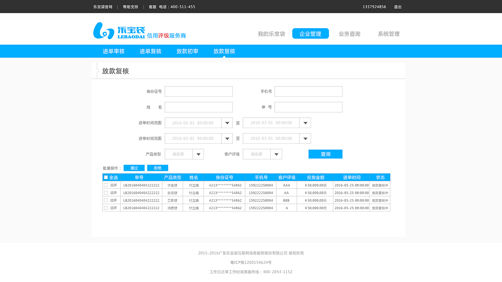Image resolution: width=502 pixels, height=282 pixels.
Task: Check the 工薪贷 row checkbox
Action: point(106,200)
